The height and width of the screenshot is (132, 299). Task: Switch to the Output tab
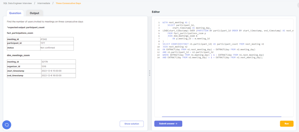pos(34,13)
